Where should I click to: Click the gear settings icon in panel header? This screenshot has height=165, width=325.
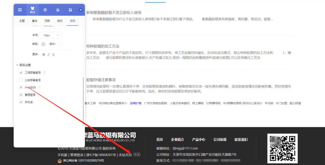pos(45,10)
